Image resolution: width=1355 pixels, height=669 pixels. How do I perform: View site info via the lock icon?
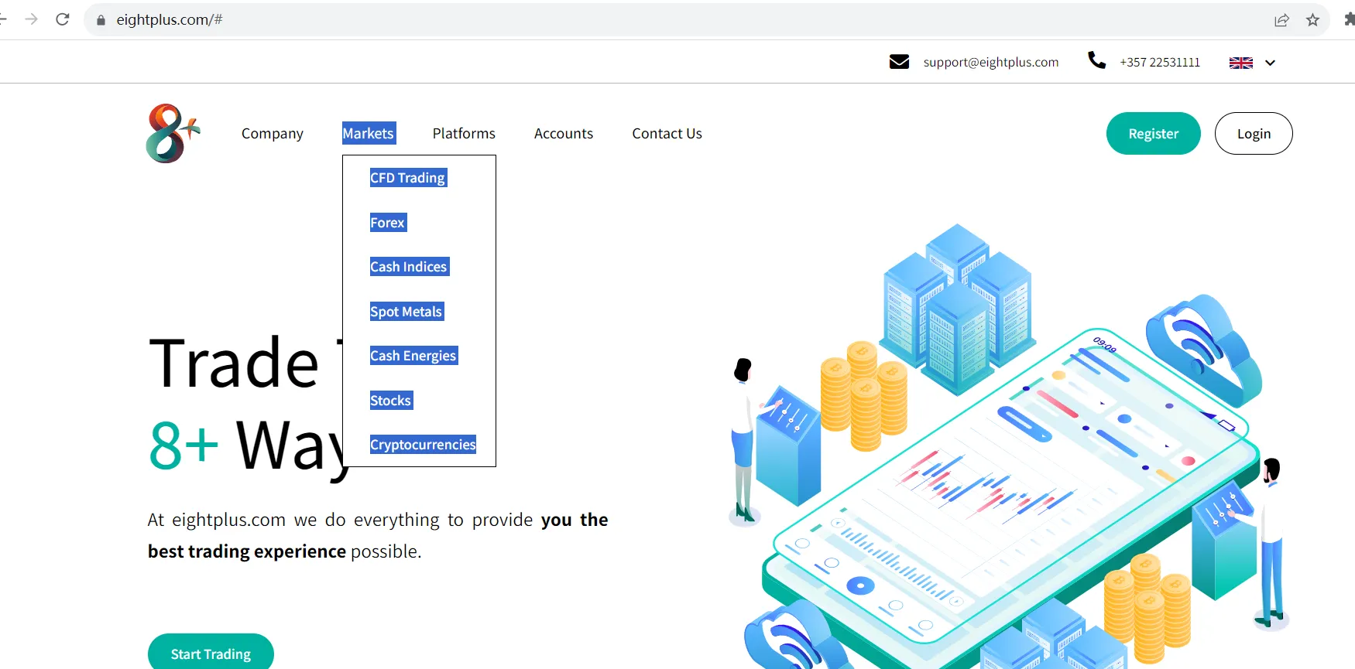(101, 20)
